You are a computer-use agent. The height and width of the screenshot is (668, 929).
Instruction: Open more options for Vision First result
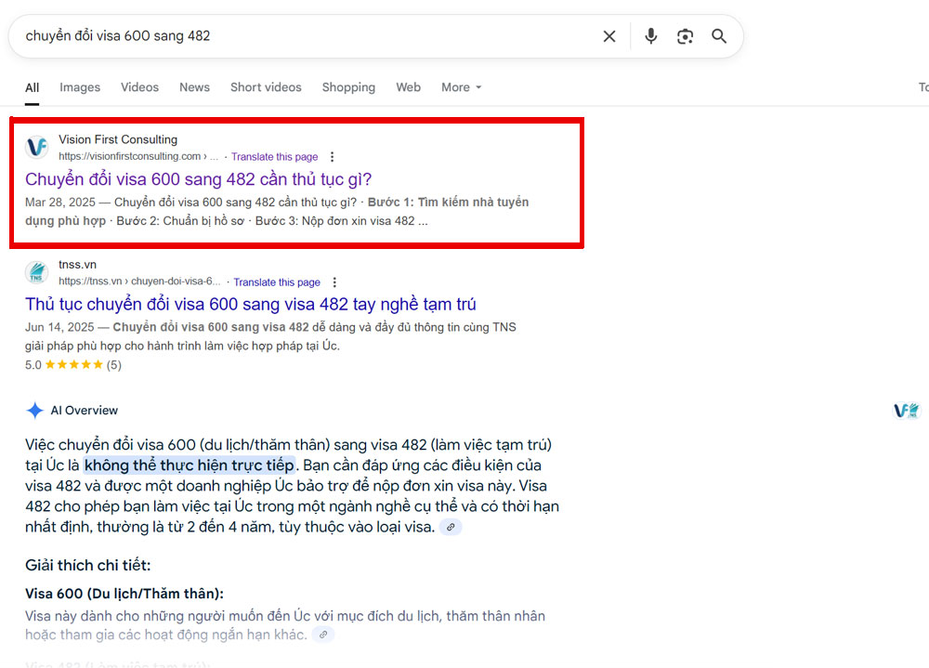point(333,157)
